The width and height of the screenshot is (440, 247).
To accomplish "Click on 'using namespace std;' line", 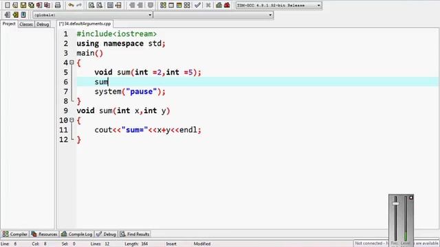I will [121, 44].
